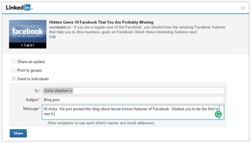Click the LinkedIn logo
This screenshot has height=143, width=251.
point(19,8)
